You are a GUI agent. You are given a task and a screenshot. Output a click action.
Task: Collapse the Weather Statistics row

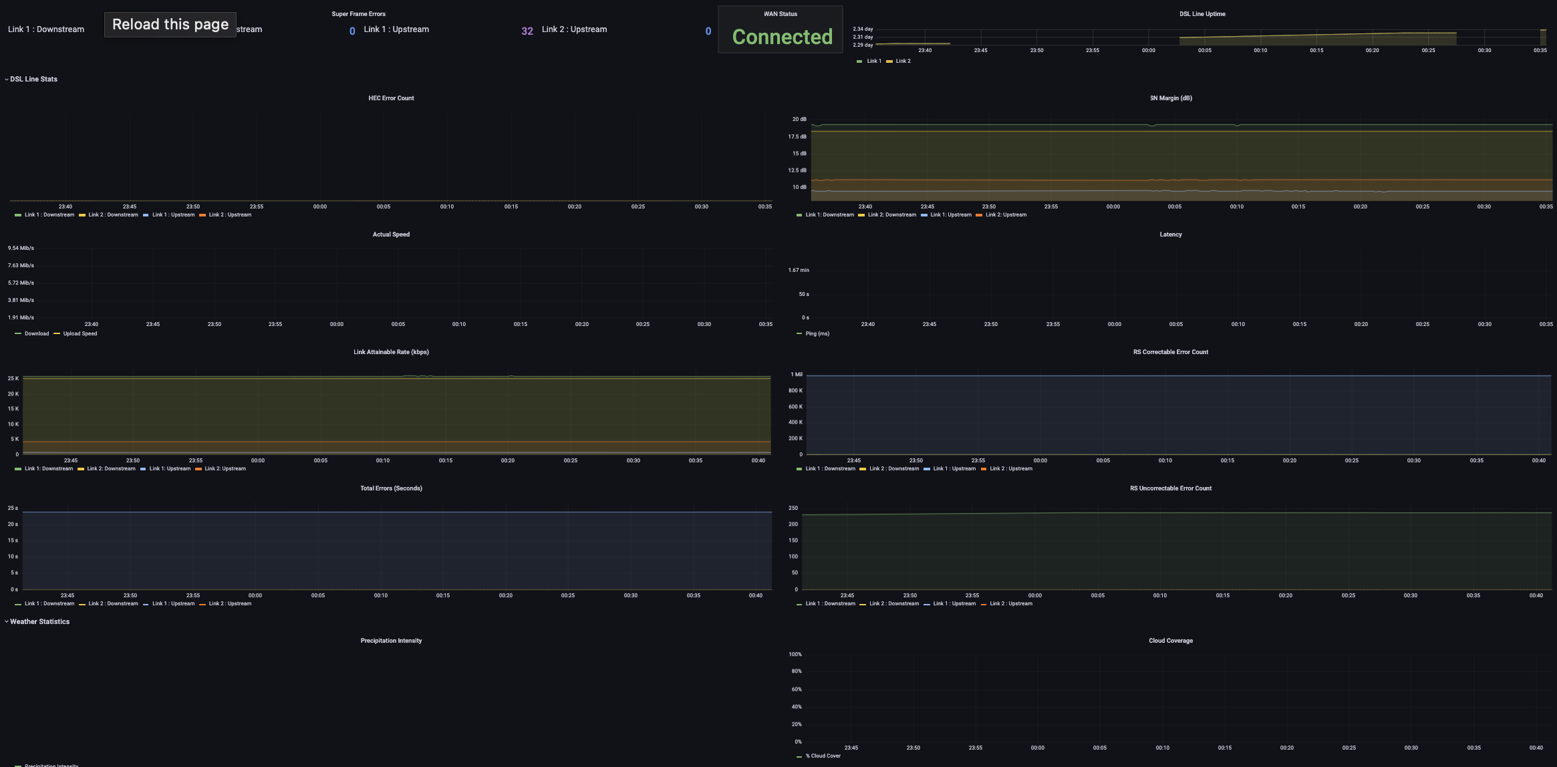click(x=39, y=621)
